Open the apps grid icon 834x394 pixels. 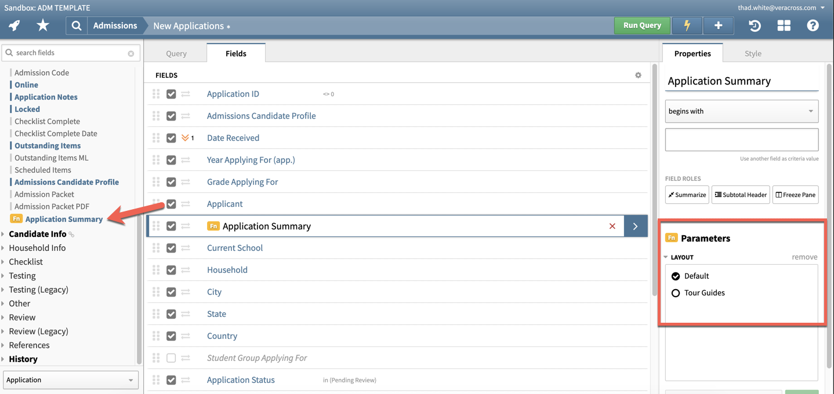pyautogui.click(x=784, y=25)
